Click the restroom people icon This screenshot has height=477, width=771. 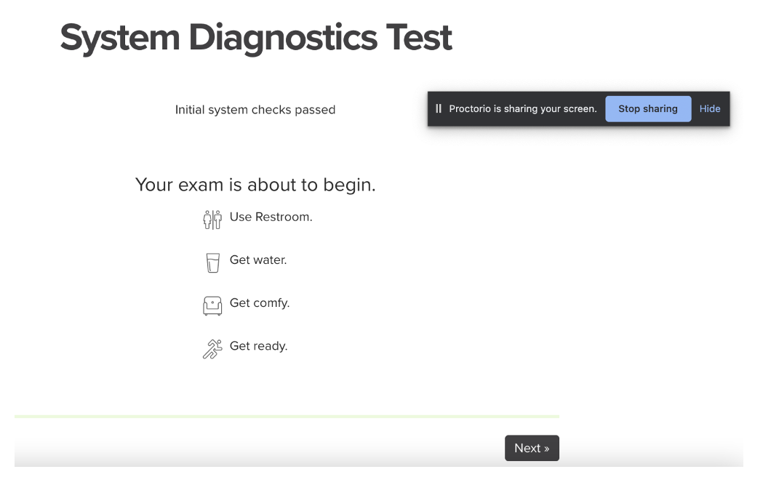(212, 220)
